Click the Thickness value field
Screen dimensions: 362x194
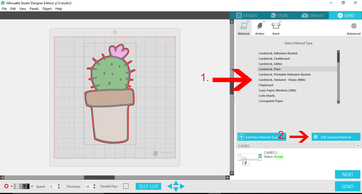88,187
